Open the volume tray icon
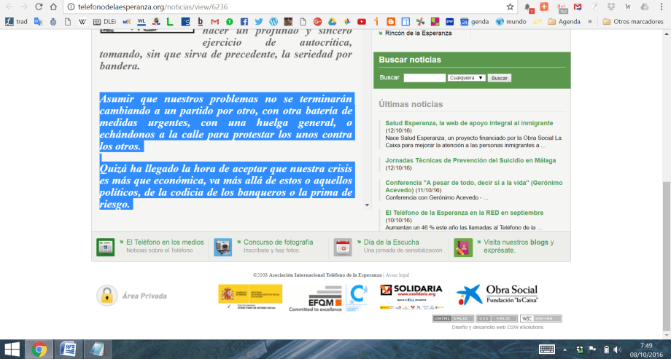 618,350
